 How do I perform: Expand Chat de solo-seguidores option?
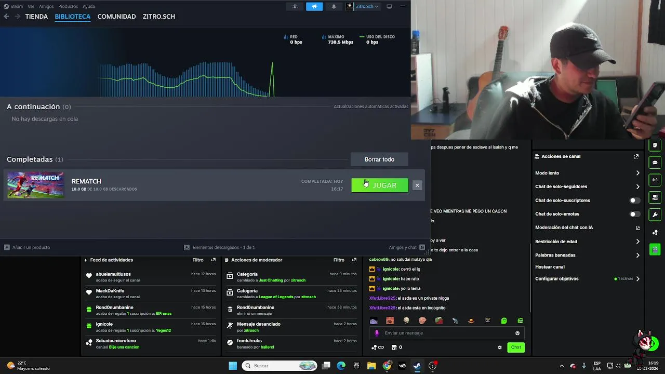coord(637,186)
